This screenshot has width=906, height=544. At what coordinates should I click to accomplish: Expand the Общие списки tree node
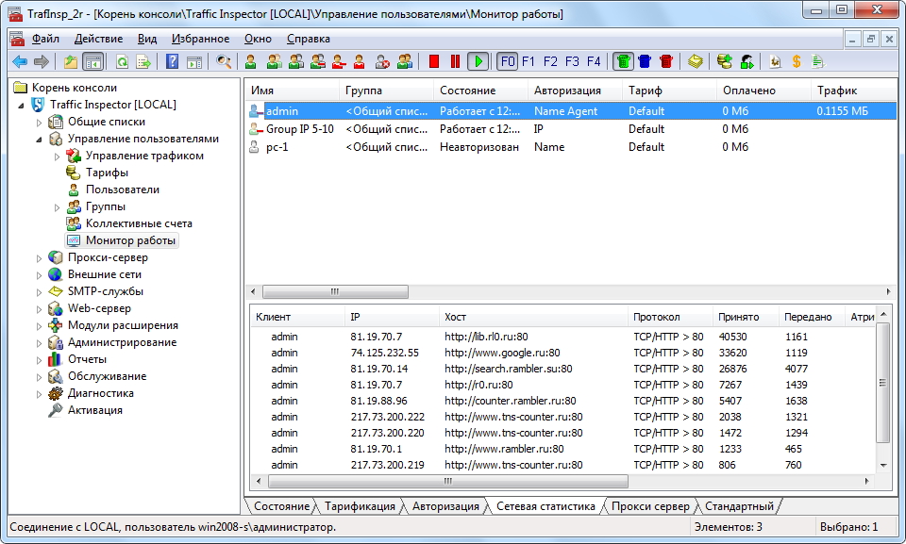tap(40, 123)
